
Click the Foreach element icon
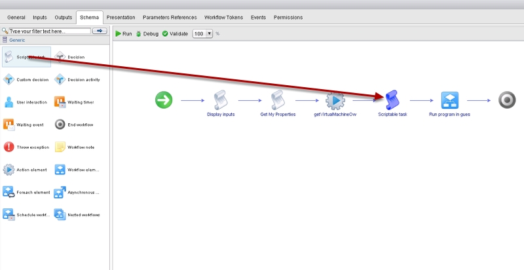9,192
